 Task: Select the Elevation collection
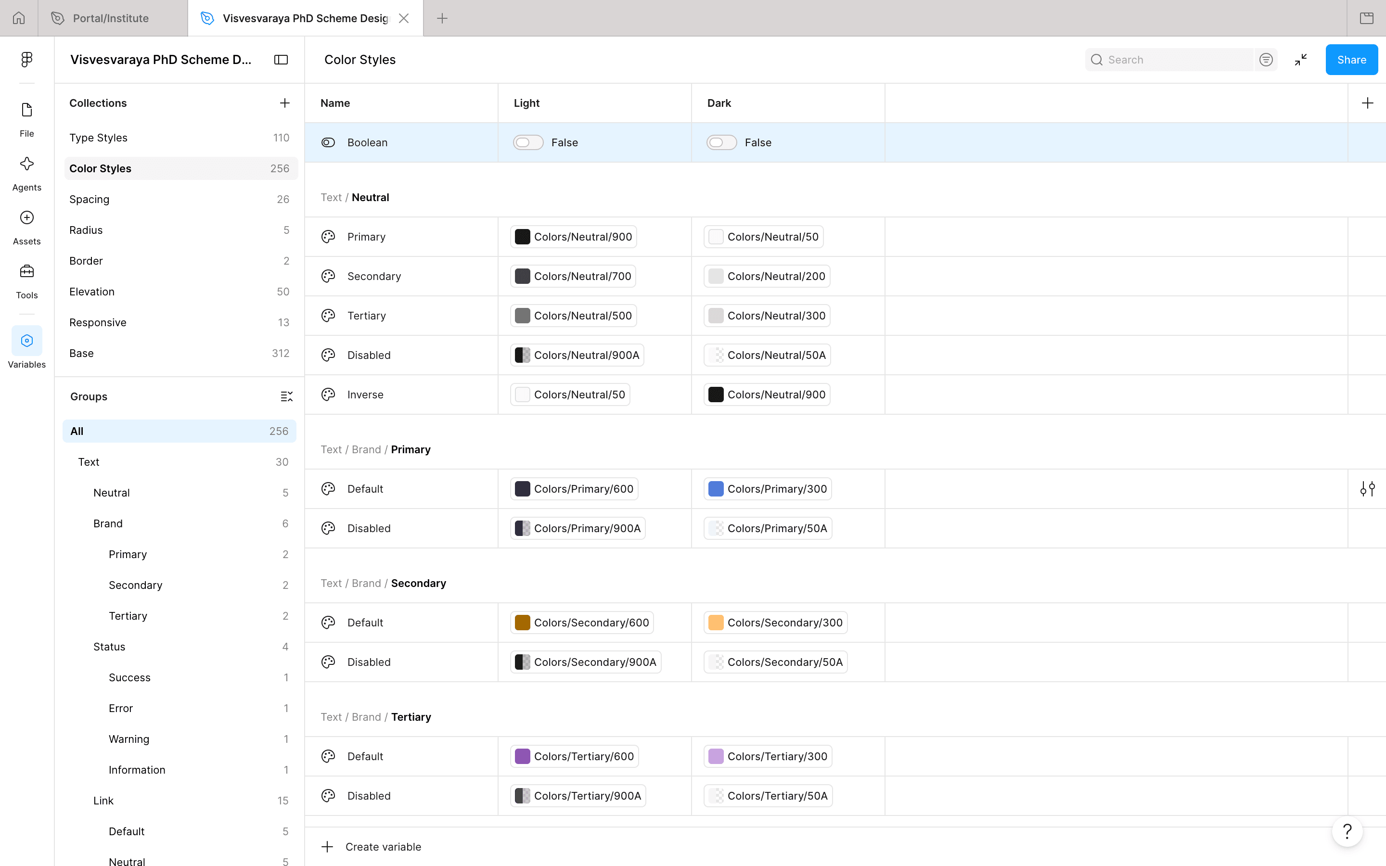click(x=180, y=292)
